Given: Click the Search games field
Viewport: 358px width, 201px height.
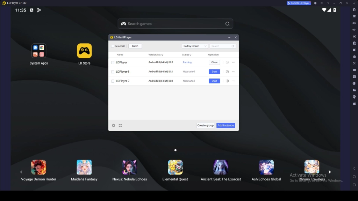Looking at the screenshot, I should click(175, 24).
